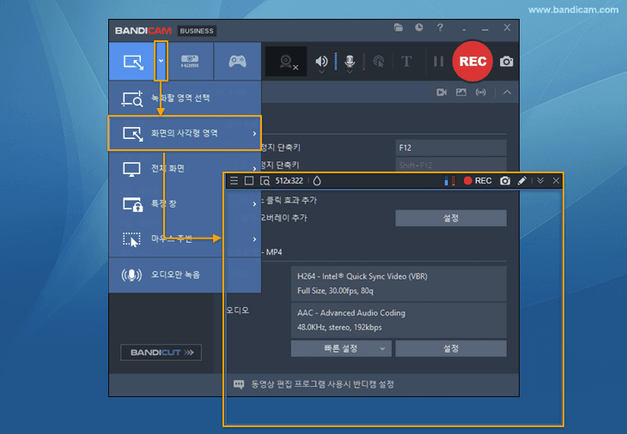Image resolution: width=627 pixels, height=434 pixels.
Task: Click F12 hotkey input field
Action: coord(451,148)
